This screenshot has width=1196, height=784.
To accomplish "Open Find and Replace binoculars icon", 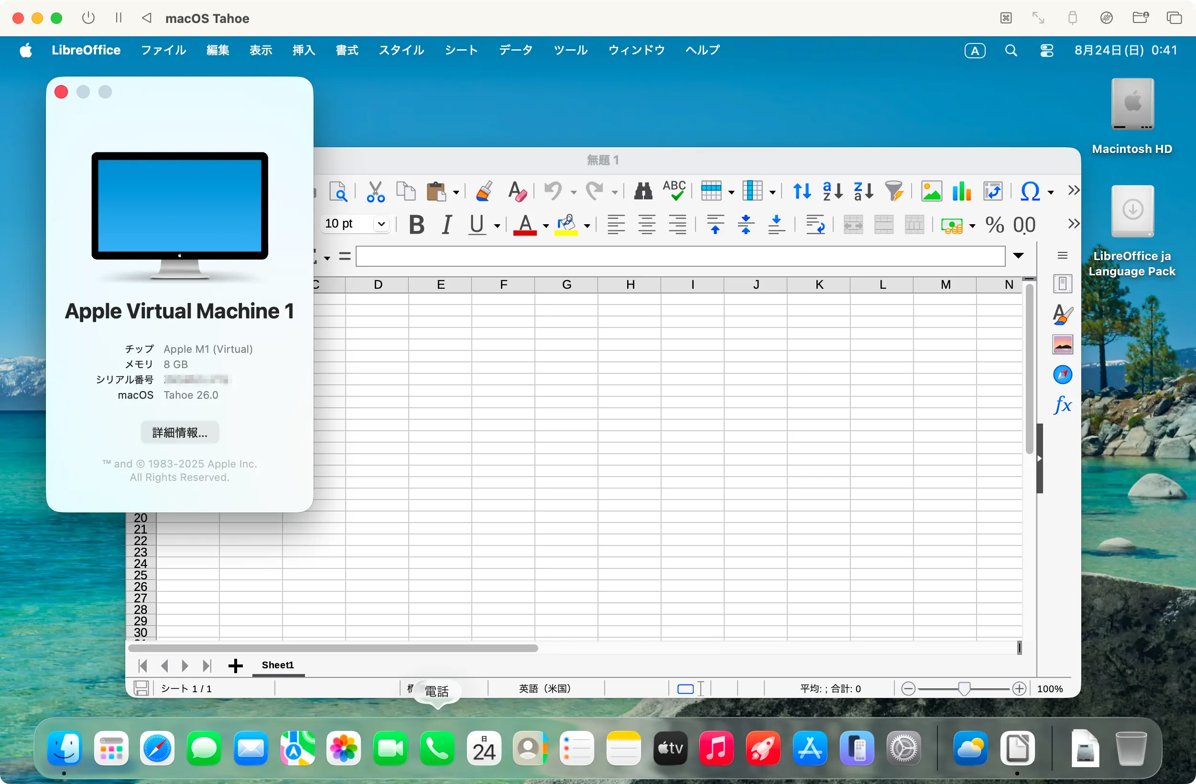I will tap(643, 192).
